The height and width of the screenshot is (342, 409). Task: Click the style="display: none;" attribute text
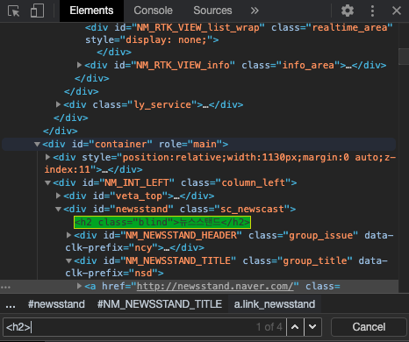(x=149, y=39)
